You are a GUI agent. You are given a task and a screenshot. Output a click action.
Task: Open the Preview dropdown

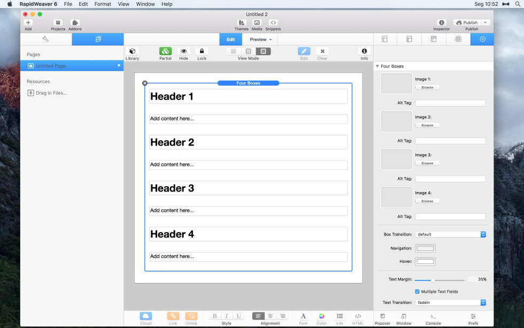(260, 40)
